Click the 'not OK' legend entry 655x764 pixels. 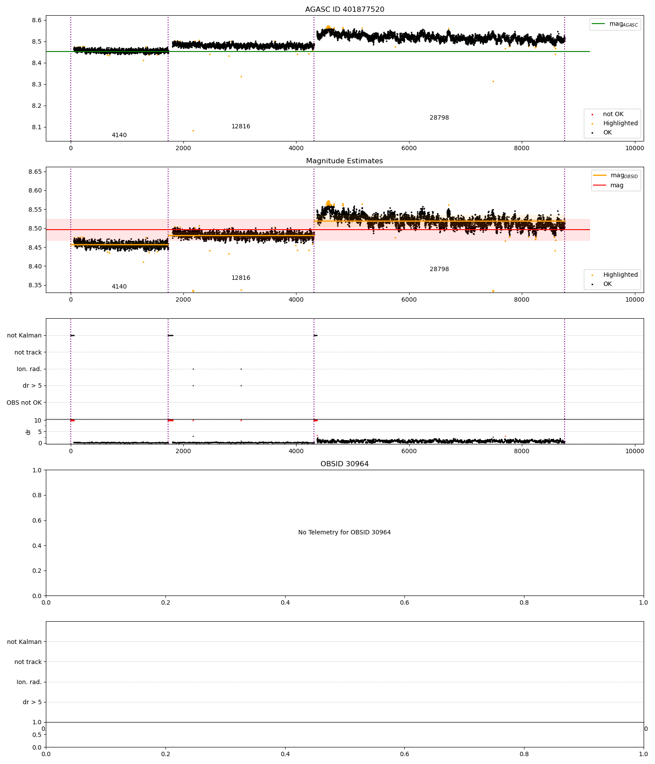613,114
